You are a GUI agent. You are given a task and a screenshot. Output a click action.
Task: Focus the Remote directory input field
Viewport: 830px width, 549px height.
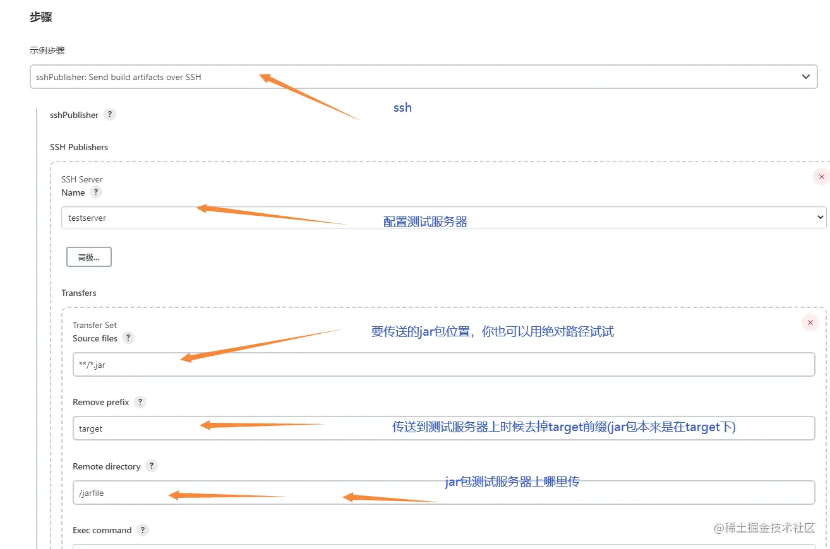(443, 492)
